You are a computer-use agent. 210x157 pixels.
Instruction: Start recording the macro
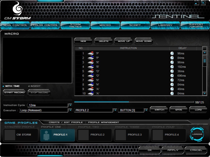(14, 93)
